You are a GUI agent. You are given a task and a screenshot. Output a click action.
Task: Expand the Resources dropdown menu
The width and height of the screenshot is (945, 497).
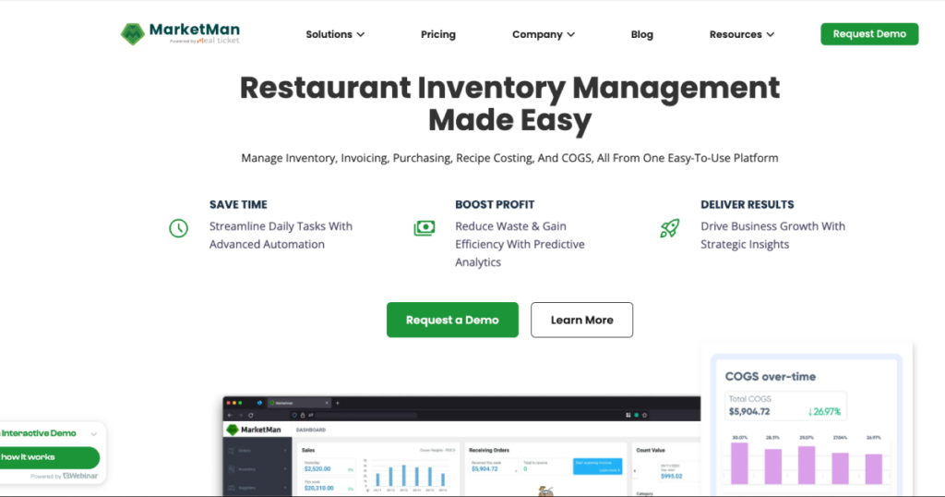[741, 34]
